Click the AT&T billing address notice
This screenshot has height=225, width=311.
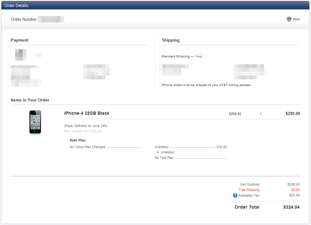[x=206, y=85]
